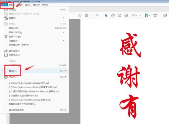Expand the 创建(R) submenu arrow

click(x=64, y=18)
